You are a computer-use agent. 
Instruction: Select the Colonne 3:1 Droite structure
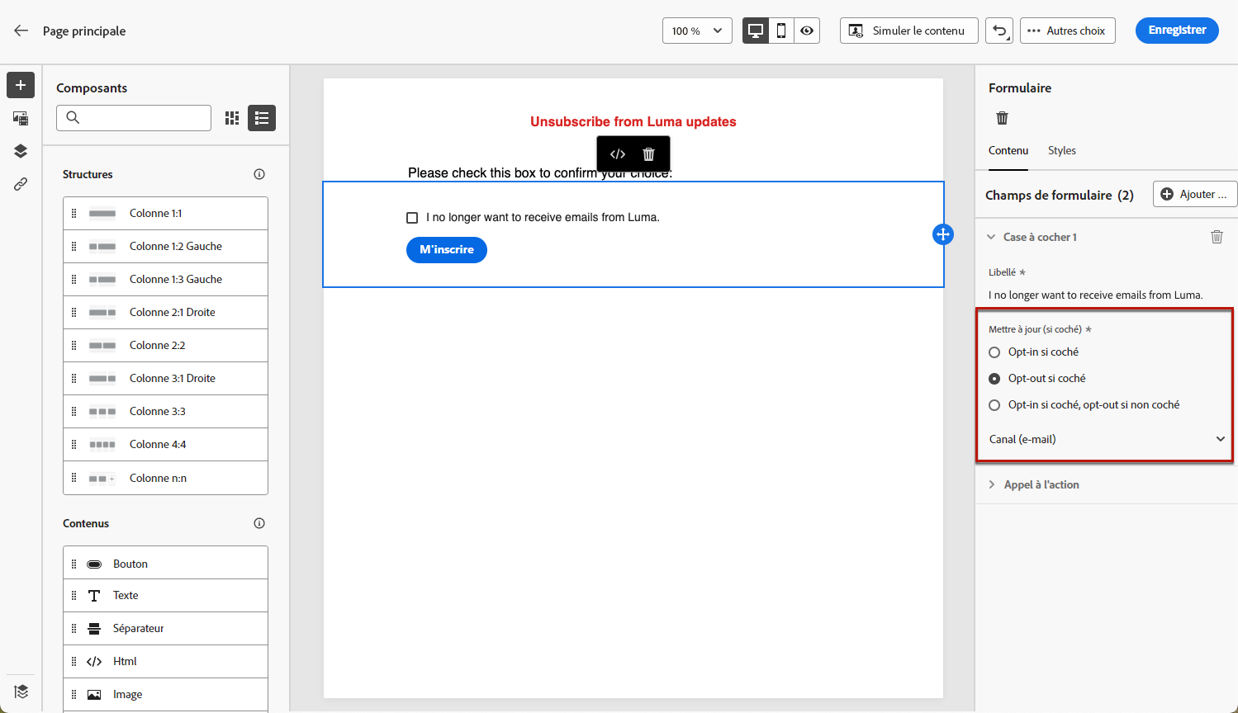165,379
